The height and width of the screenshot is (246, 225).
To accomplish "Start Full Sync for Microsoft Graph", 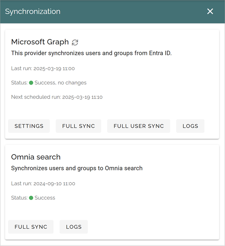I will [78, 126].
